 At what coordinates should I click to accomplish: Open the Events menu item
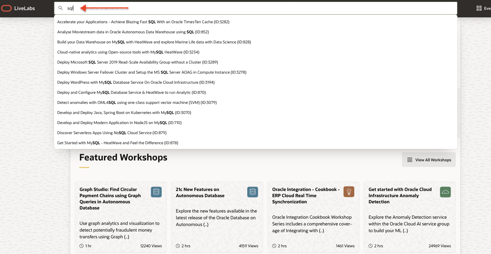pos(488,8)
